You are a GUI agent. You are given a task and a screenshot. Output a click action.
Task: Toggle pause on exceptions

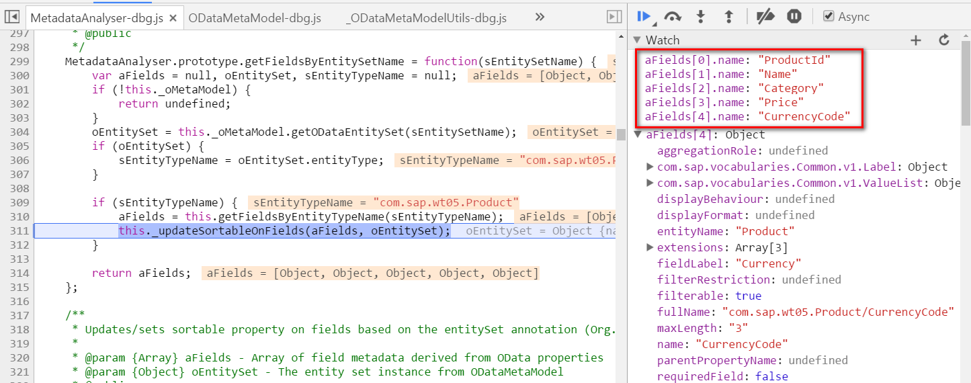794,17
